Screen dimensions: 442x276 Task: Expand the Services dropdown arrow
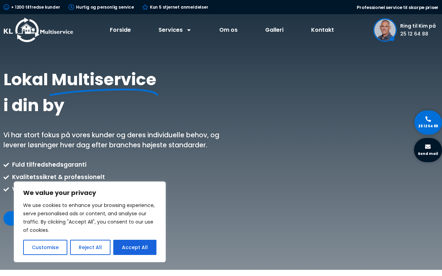(189, 30)
